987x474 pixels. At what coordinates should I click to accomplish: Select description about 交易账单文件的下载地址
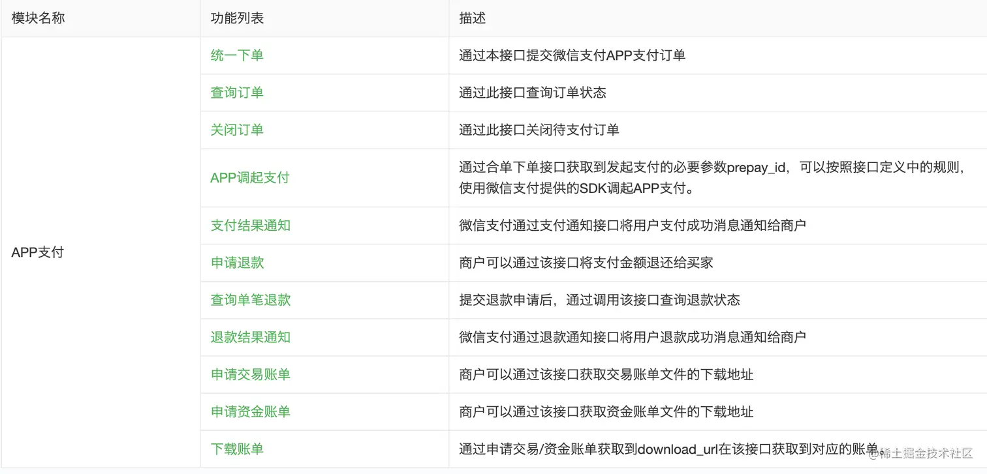(x=606, y=374)
